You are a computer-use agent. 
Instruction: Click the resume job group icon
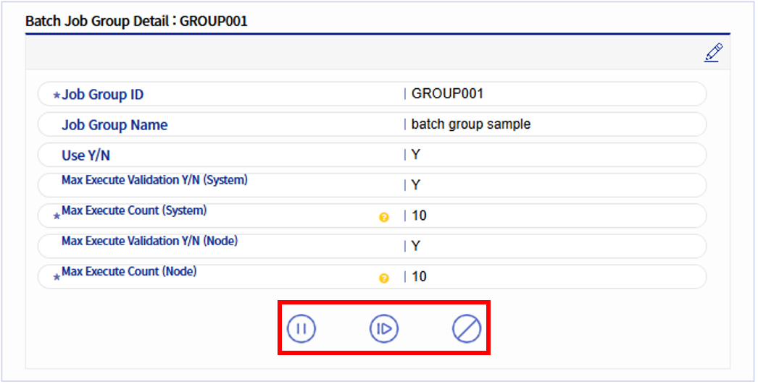384,328
